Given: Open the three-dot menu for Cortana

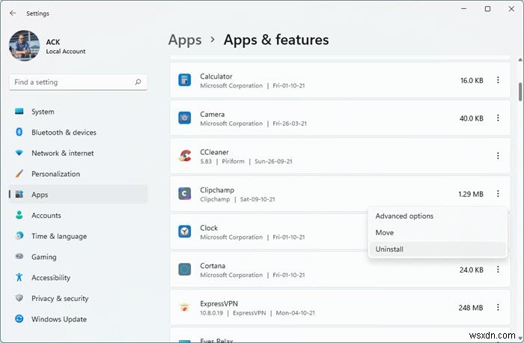Looking at the screenshot, I should pos(498,270).
